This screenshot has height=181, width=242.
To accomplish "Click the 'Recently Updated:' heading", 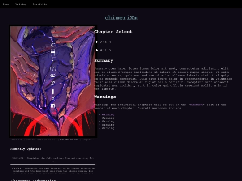I will [26, 149].
